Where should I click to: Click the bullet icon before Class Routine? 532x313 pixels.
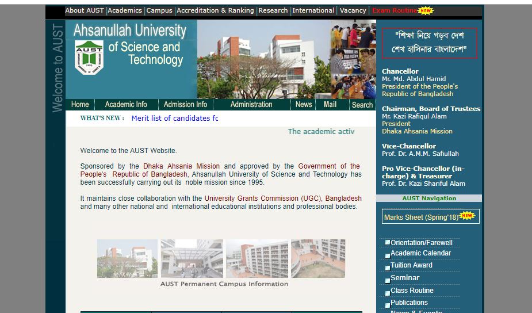click(388, 293)
